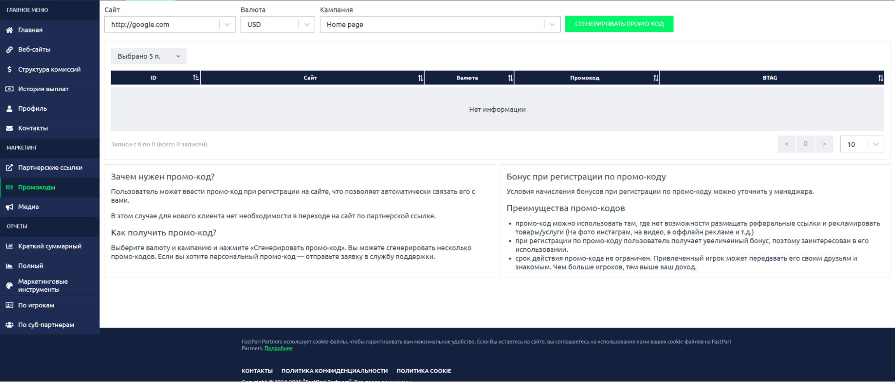The height and width of the screenshot is (382, 895).
Task: Click the user icon beside Профиль
Action: (x=9, y=109)
